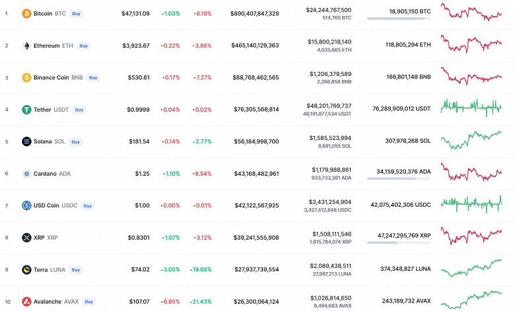Select the Solana market cap value
This screenshot has height=311, width=515.
(x=254, y=141)
